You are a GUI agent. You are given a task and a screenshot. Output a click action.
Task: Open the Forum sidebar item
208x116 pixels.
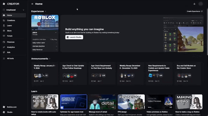click(x=14, y=36)
